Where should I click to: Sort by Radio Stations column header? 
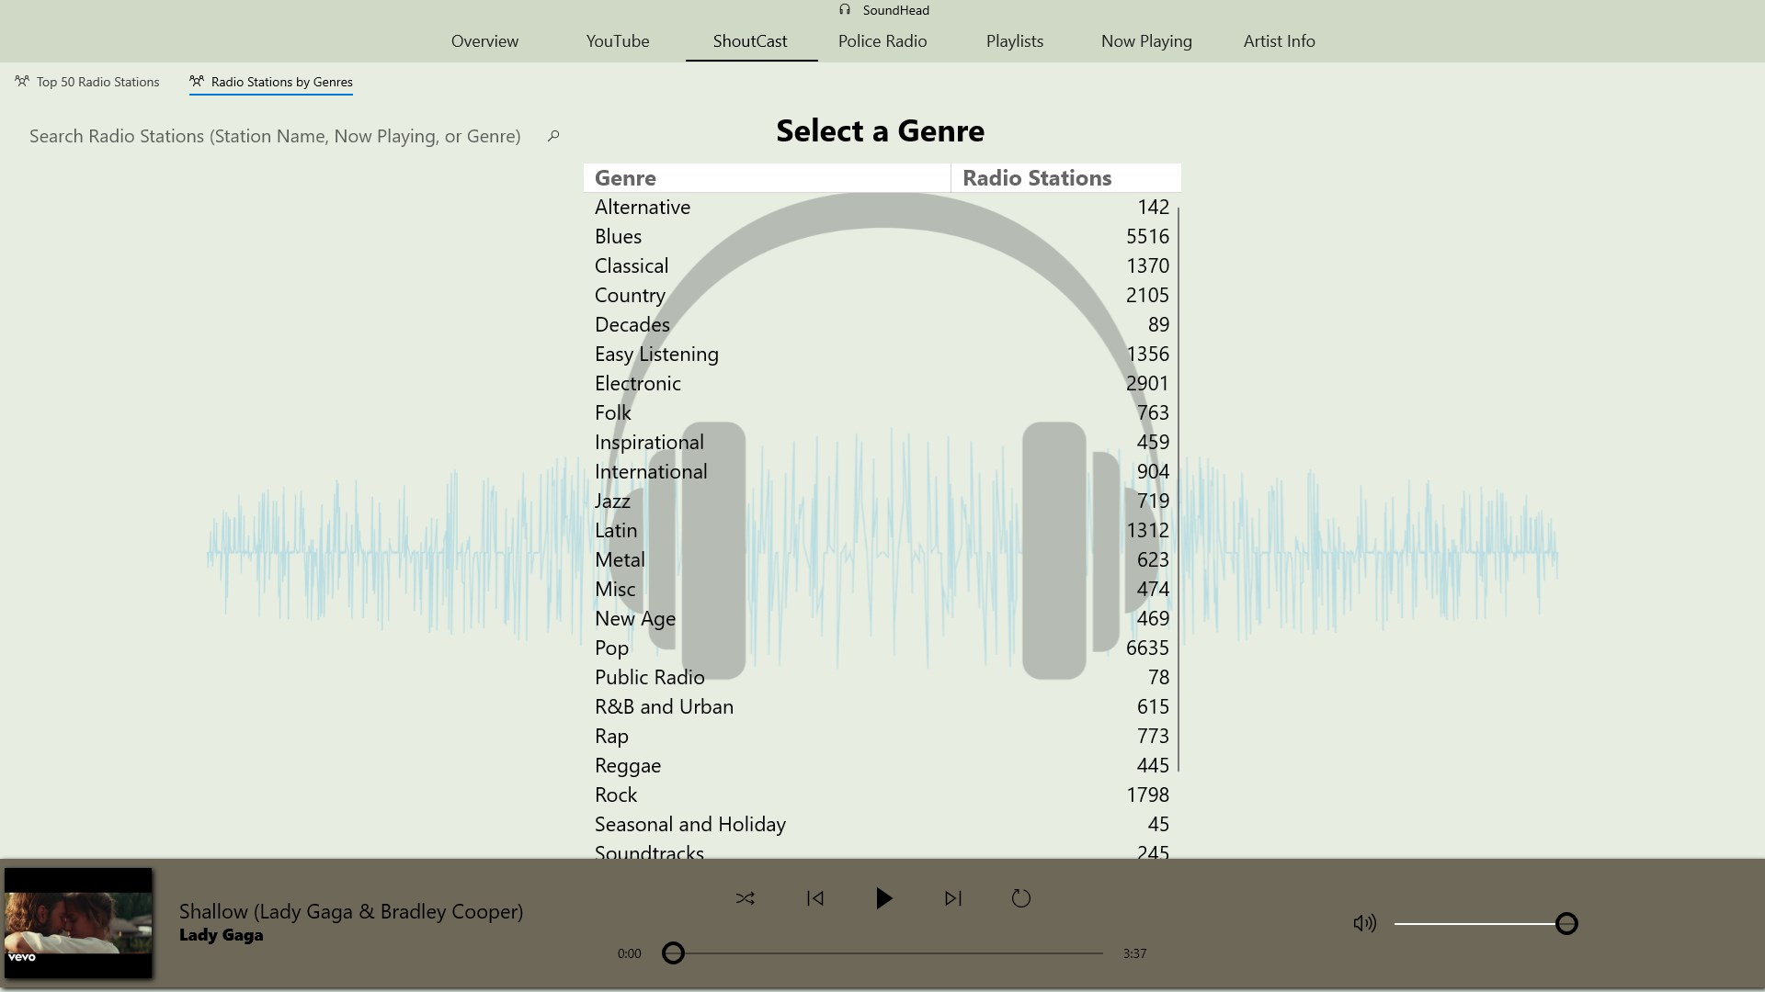[x=1065, y=178]
